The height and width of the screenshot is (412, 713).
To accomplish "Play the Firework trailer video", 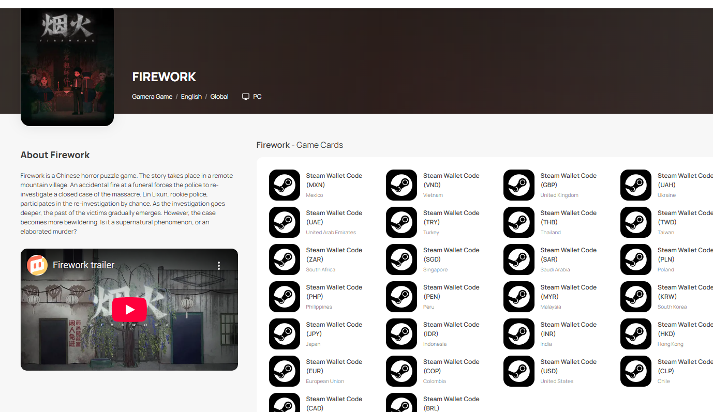I will click(129, 310).
